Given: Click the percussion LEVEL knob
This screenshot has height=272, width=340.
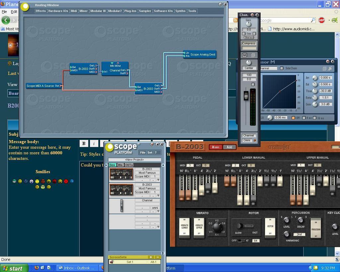Looking at the screenshot, I should [287, 220].
